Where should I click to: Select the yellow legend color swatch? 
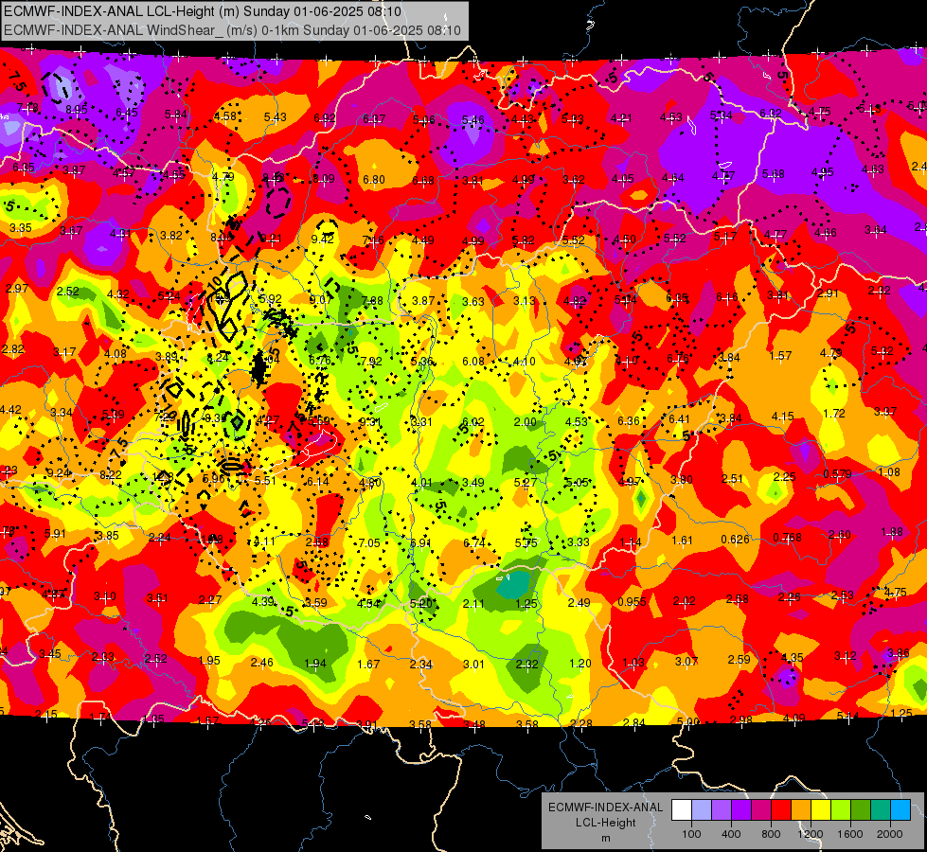click(x=821, y=810)
